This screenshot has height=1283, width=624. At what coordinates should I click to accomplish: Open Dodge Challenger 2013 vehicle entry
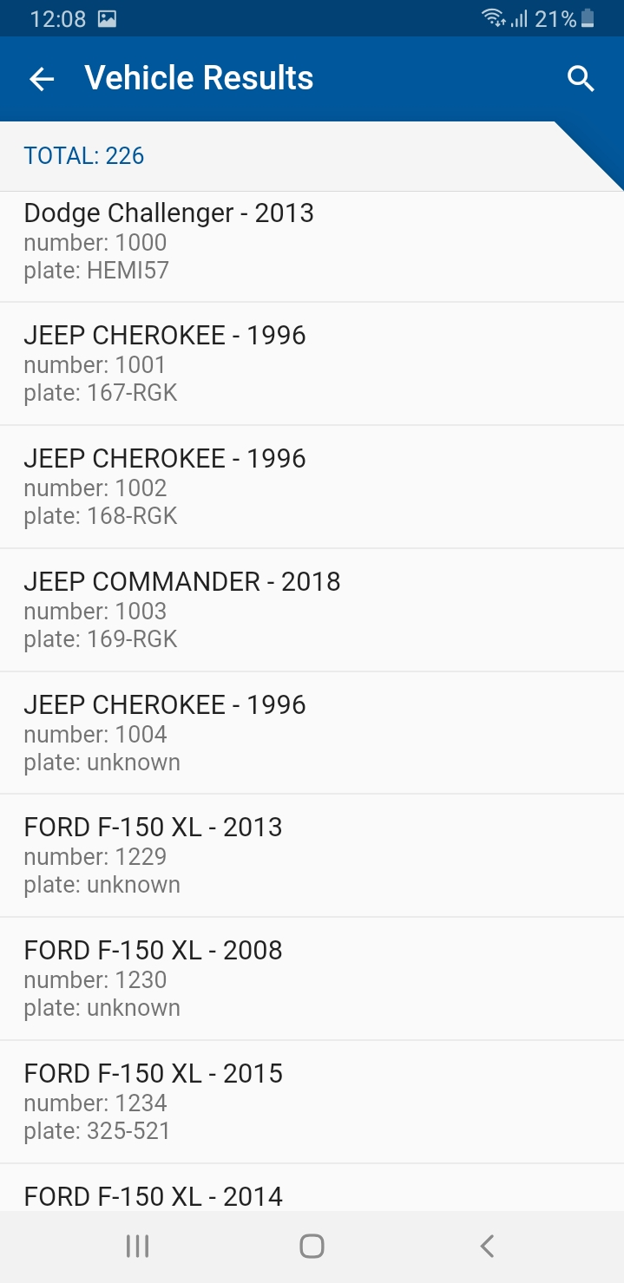click(312, 241)
